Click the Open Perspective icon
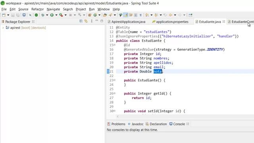This screenshot has width=254, height=143. click(190, 15)
